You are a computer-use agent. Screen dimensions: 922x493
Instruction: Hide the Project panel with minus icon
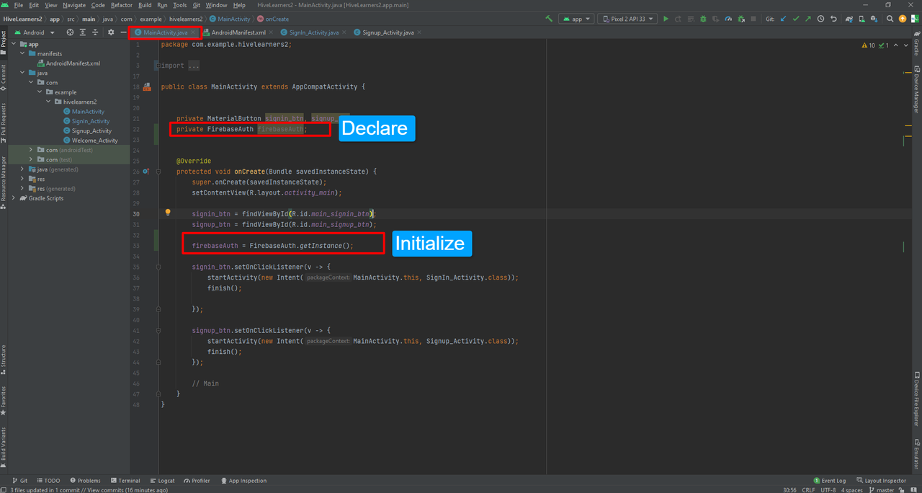click(x=122, y=32)
